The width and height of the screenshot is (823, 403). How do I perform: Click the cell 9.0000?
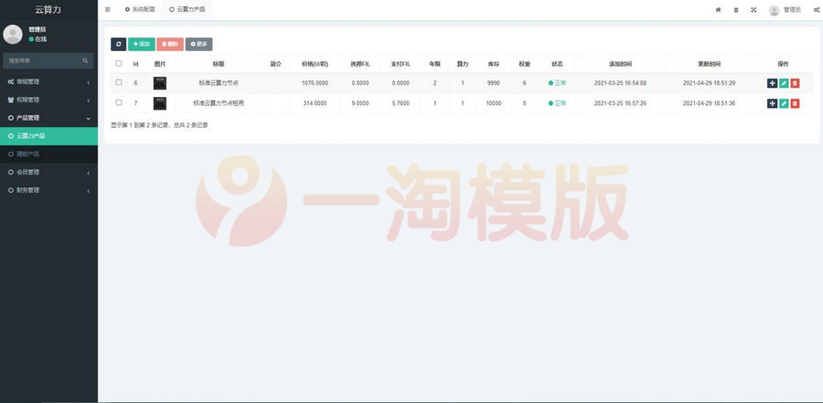tap(360, 103)
